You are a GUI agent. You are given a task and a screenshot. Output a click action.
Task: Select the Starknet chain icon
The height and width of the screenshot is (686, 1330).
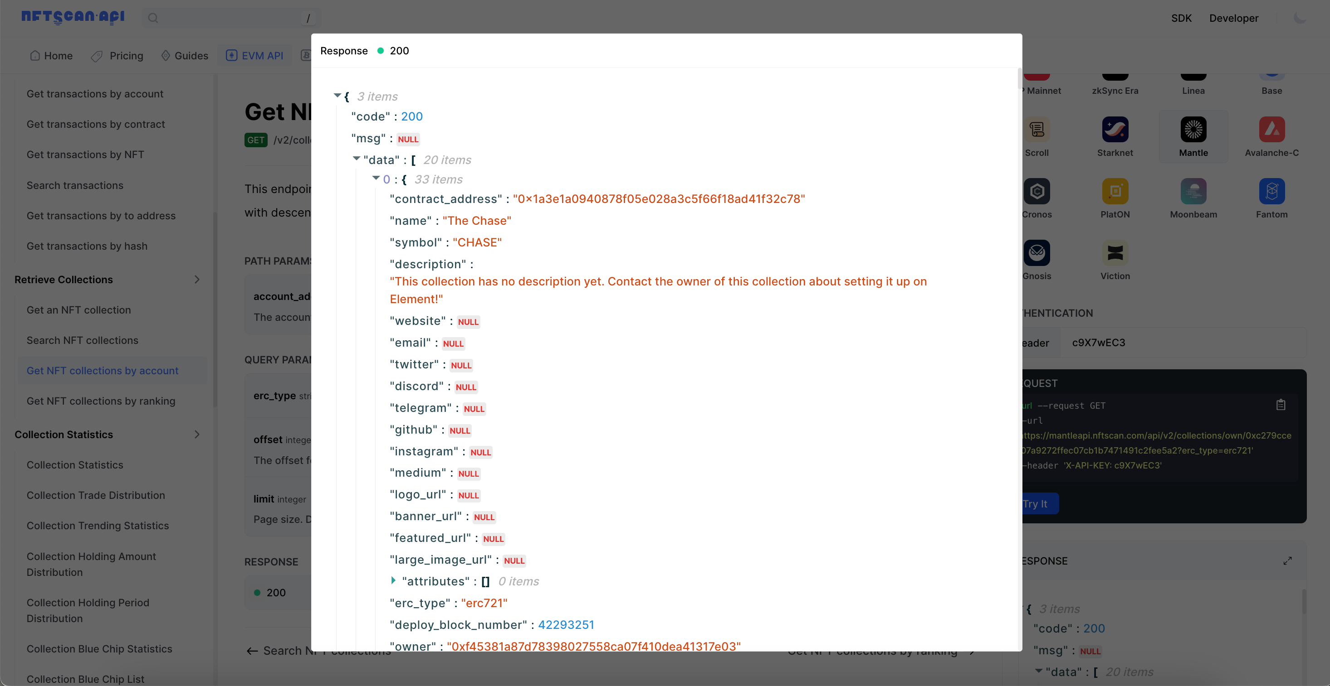click(1115, 129)
